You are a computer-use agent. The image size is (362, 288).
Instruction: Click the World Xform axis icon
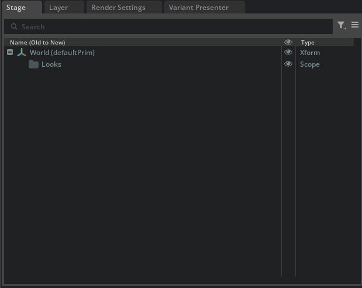[x=22, y=53]
